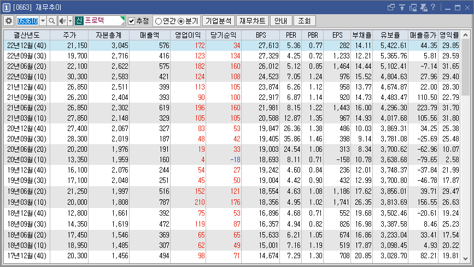The height and width of the screenshot is (267, 474).
Task: Click the stock search magnifier icon
Action: click(52, 21)
